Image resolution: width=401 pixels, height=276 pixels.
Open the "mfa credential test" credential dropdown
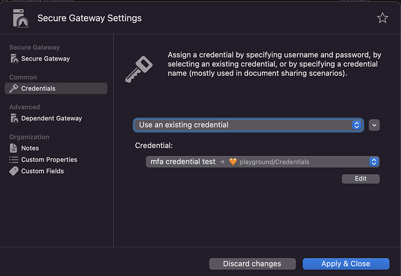point(262,162)
